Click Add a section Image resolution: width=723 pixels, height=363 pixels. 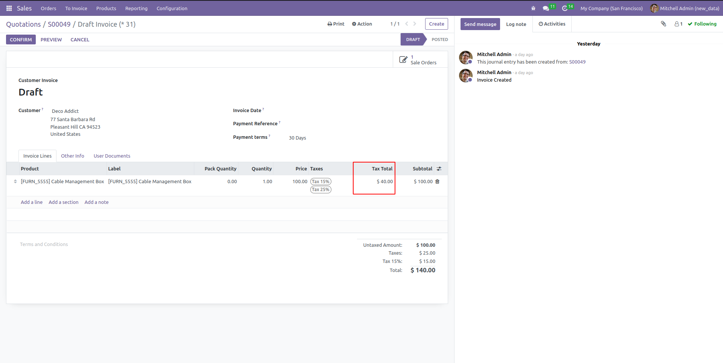(x=64, y=202)
